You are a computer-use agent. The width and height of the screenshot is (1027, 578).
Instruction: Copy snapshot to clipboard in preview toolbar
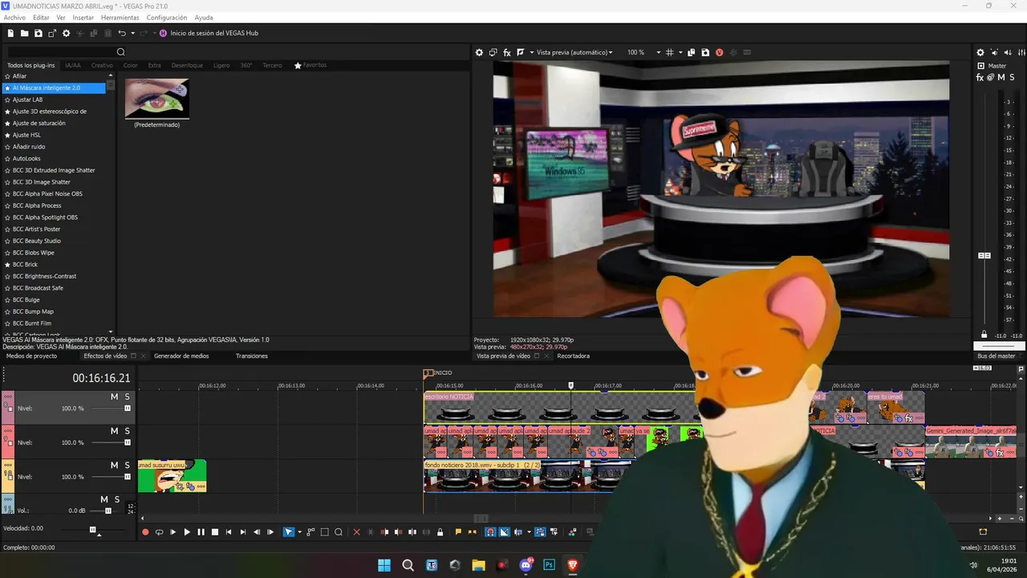[x=692, y=52]
